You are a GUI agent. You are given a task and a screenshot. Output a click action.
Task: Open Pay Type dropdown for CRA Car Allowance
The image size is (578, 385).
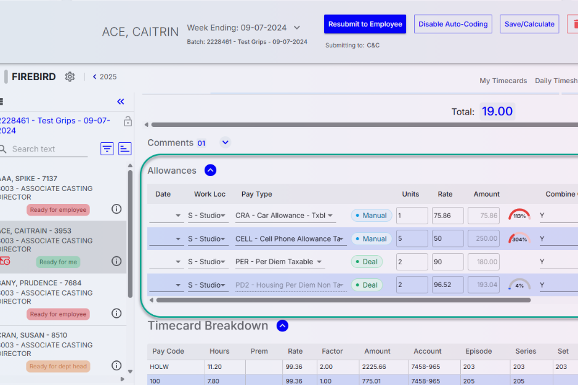click(x=331, y=216)
